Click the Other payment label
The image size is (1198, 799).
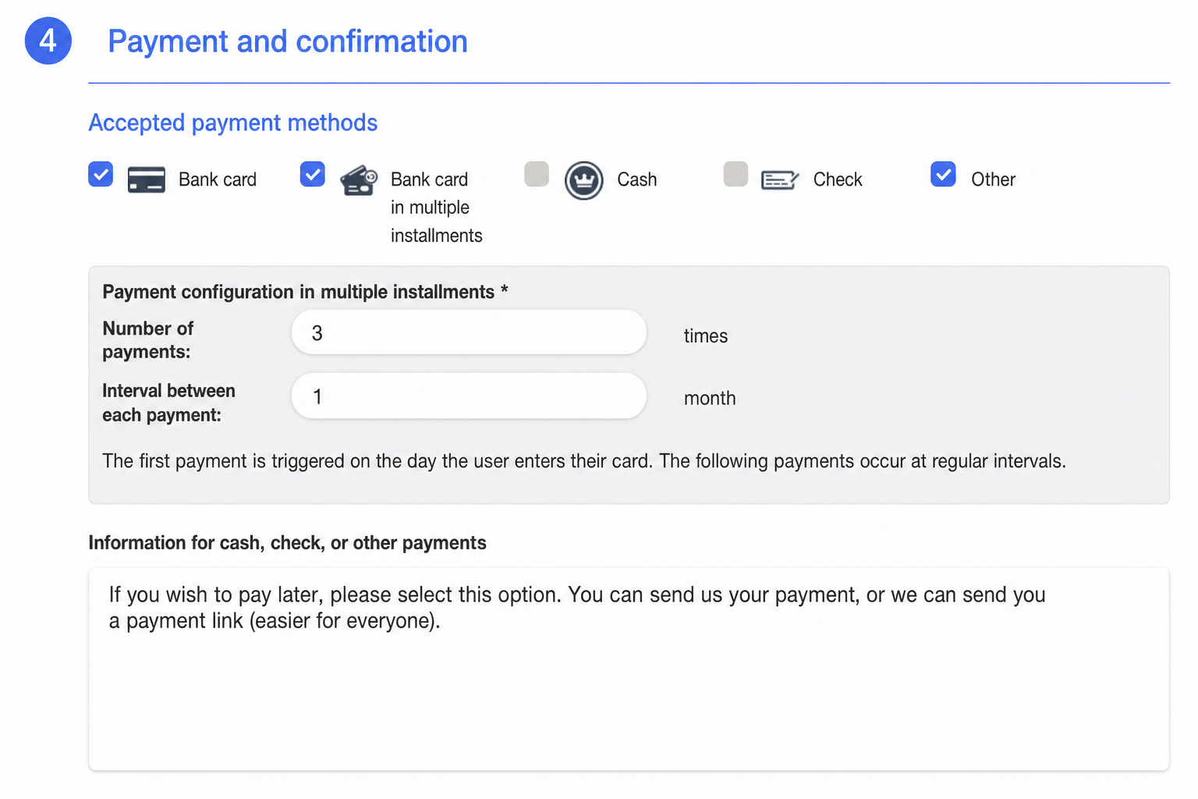[993, 179]
